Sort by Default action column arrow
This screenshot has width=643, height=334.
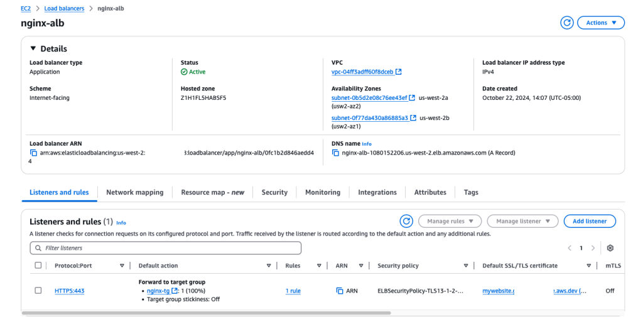[269, 266]
